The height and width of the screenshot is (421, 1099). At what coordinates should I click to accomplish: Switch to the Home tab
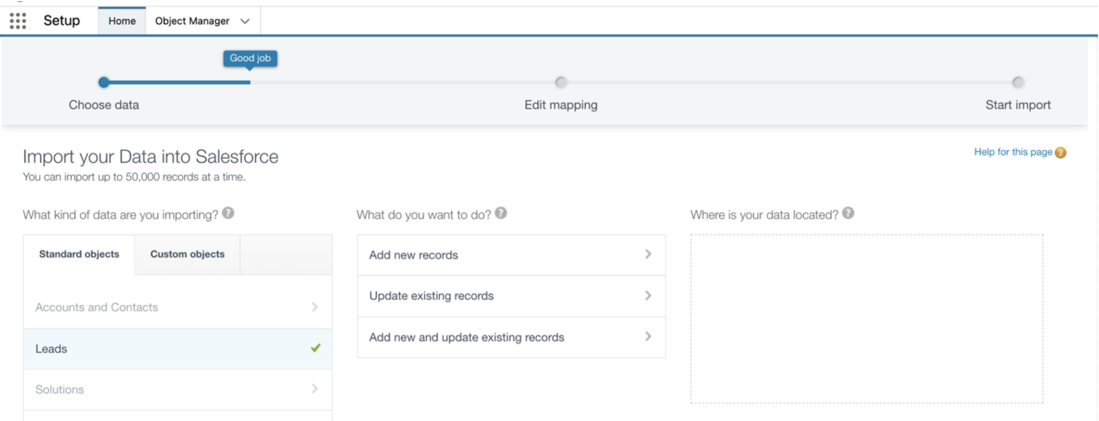tap(122, 21)
